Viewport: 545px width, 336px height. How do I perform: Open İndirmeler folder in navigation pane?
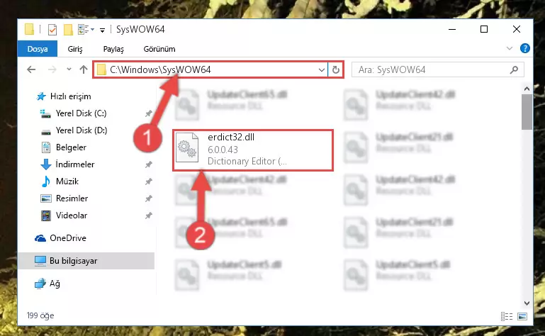click(x=74, y=164)
